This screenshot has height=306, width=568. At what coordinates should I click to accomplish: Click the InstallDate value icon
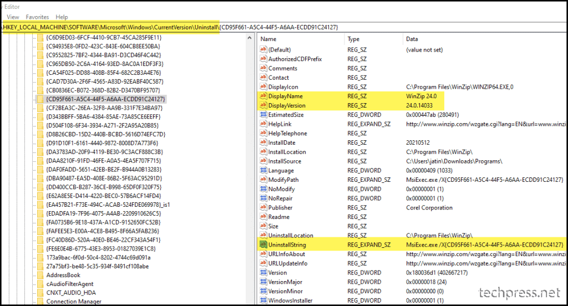tap(263, 142)
